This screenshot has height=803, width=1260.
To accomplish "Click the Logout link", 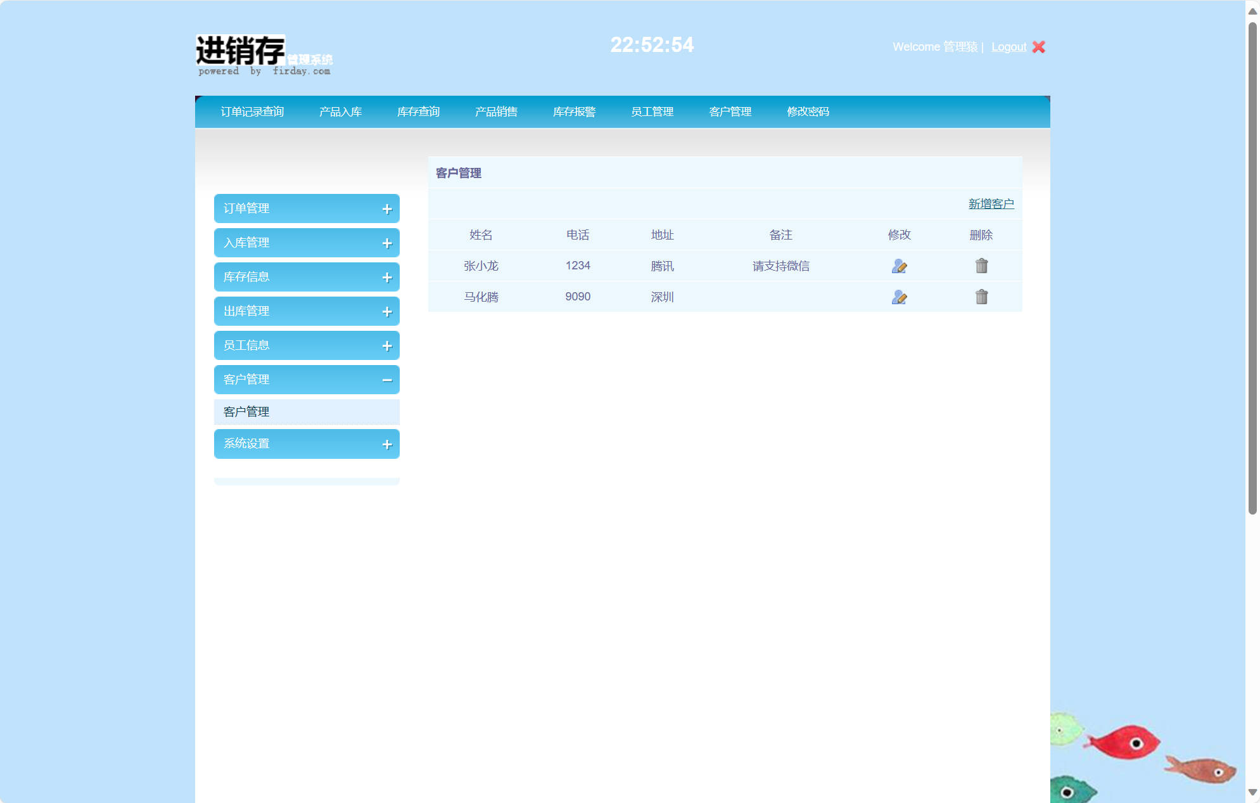I will pos(1009,47).
